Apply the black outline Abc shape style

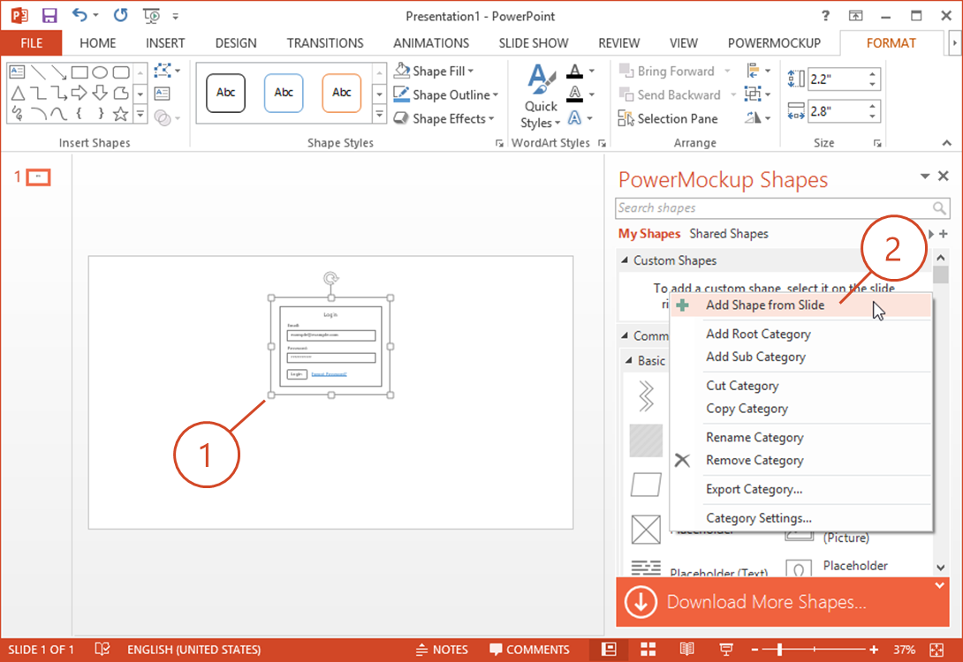(x=225, y=93)
